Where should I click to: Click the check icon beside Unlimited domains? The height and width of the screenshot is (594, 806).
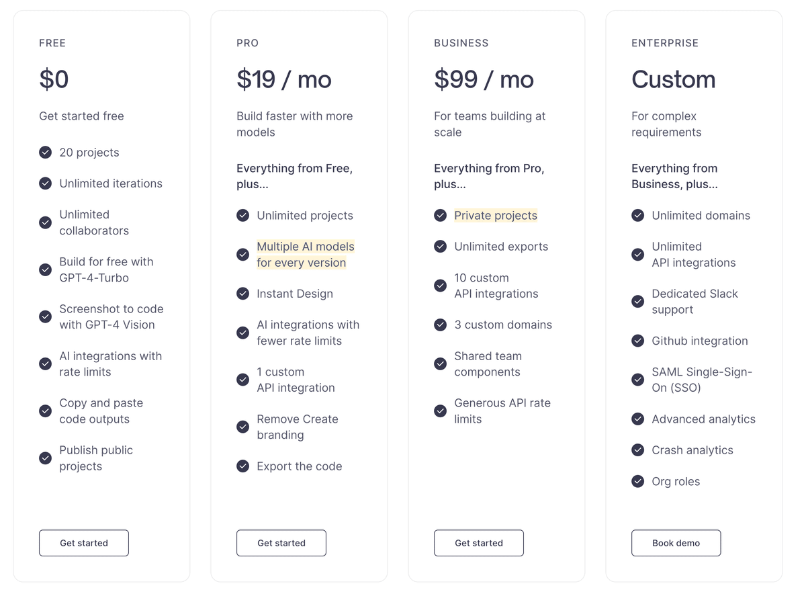click(x=637, y=216)
